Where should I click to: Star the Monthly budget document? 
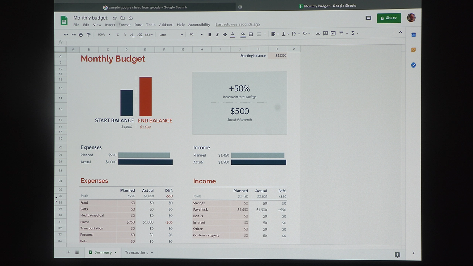pos(115,18)
